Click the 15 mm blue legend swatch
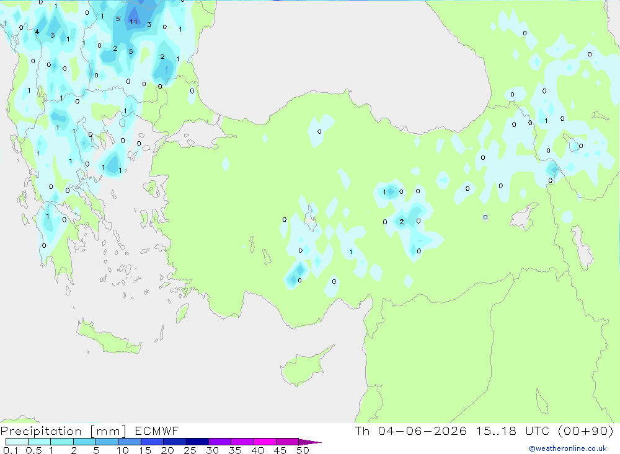Image resolution: width=620 pixels, height=454 pixels. click(152, 442)
